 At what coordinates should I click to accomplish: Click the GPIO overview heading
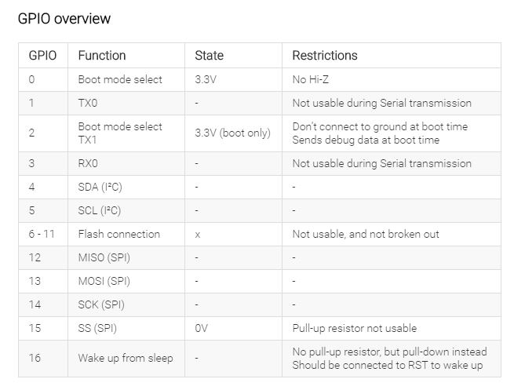[64, 19]
